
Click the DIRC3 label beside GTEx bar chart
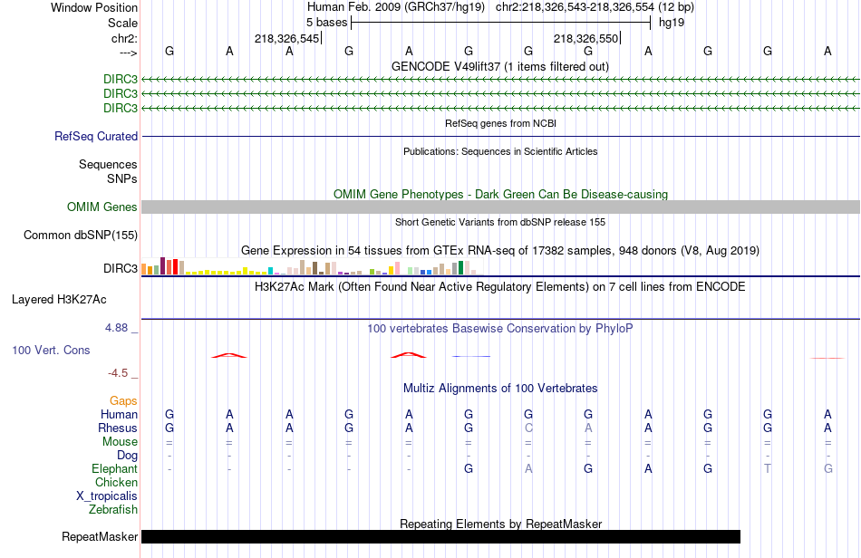click(121, 268)
